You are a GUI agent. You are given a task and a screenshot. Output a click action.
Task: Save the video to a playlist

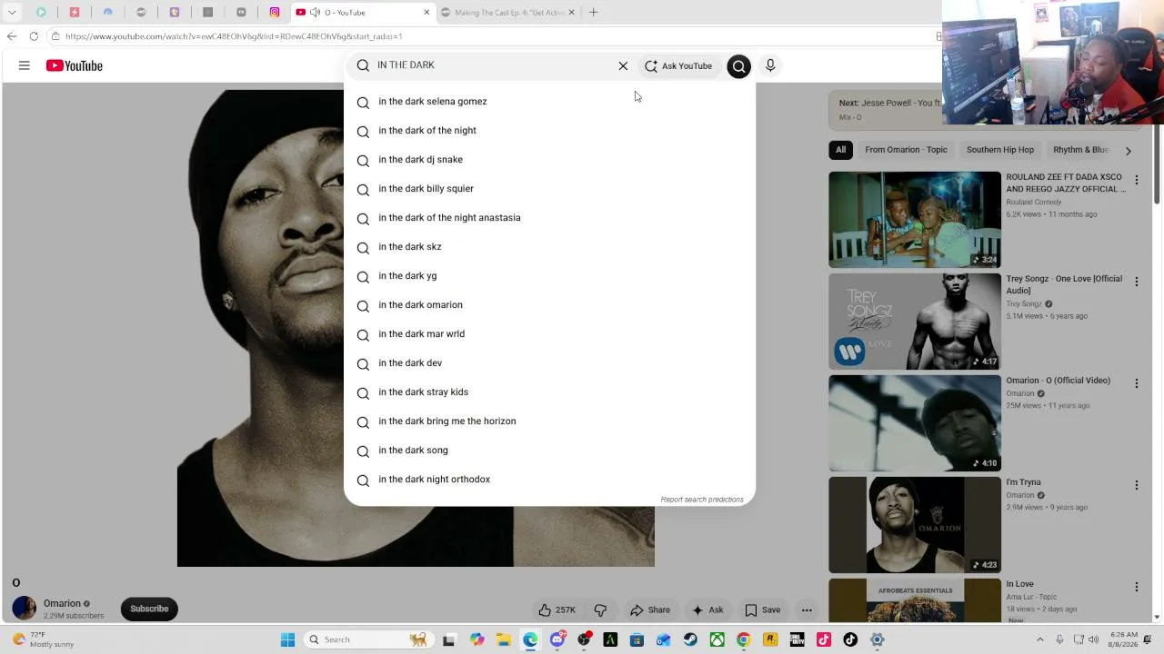pos(763,610)
